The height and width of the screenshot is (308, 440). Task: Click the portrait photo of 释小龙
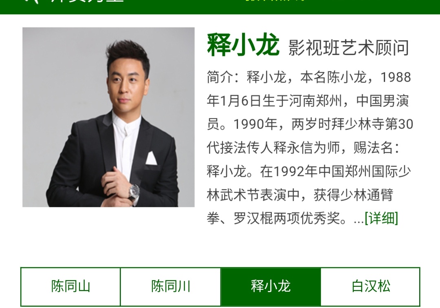pos(108,117)
